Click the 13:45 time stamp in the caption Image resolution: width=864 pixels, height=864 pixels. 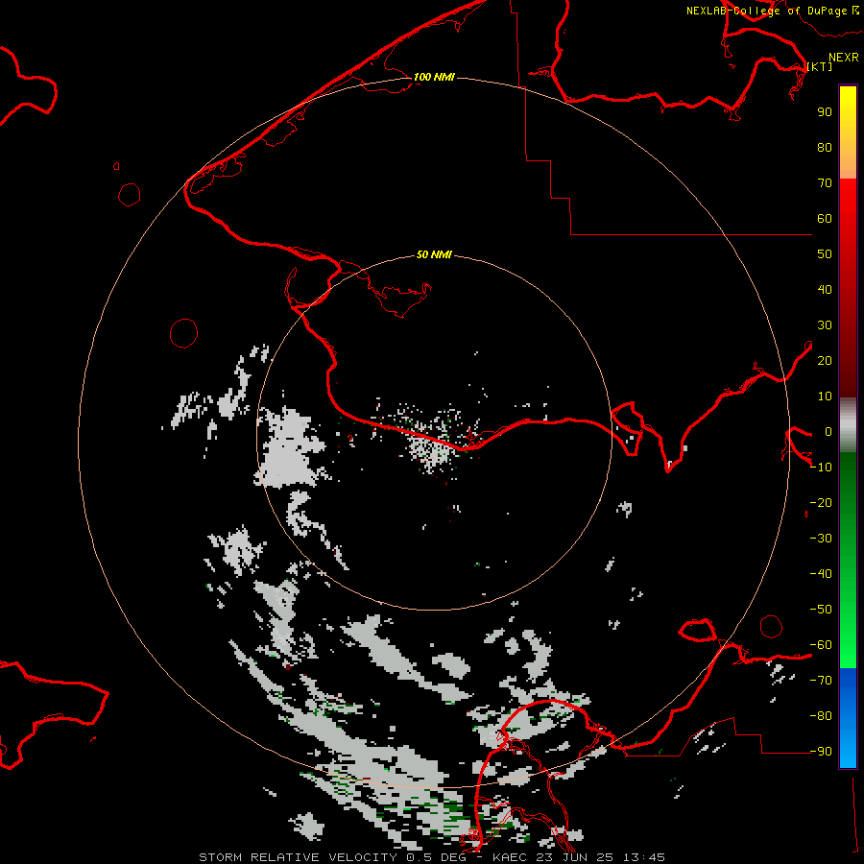(644, 857)
